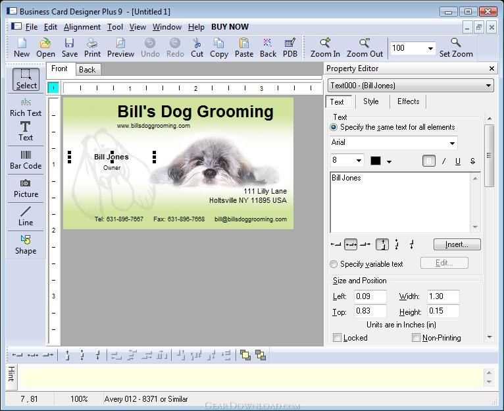Open the font size 8 dropdown
504x411 pixels.
359,160
